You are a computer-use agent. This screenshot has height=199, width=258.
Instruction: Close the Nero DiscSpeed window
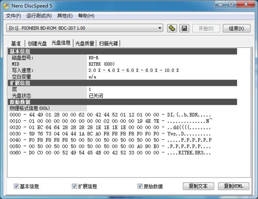pyautogui.click(x=246, y=4)
